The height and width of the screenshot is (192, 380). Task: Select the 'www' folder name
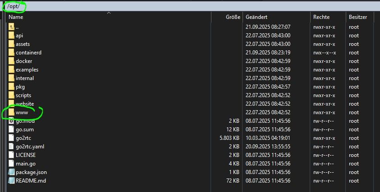pos(22,112)
